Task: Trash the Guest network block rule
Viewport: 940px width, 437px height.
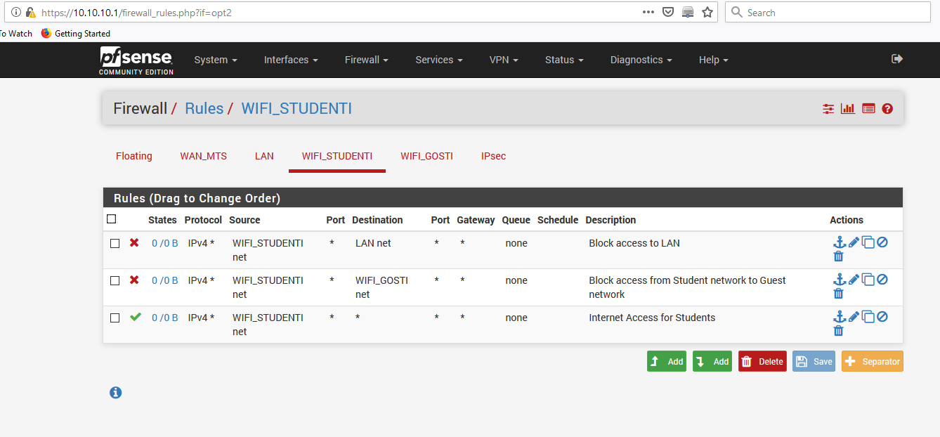Action: pyautogui.click(x=838, y=294)
